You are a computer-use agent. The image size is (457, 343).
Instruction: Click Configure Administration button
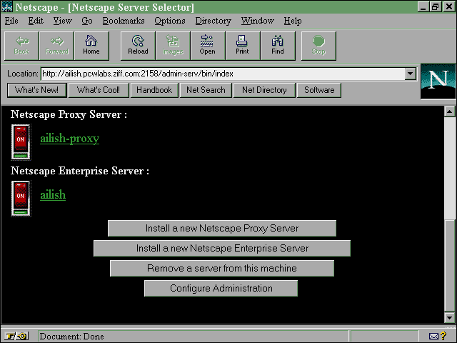click(x=221, y=289)
